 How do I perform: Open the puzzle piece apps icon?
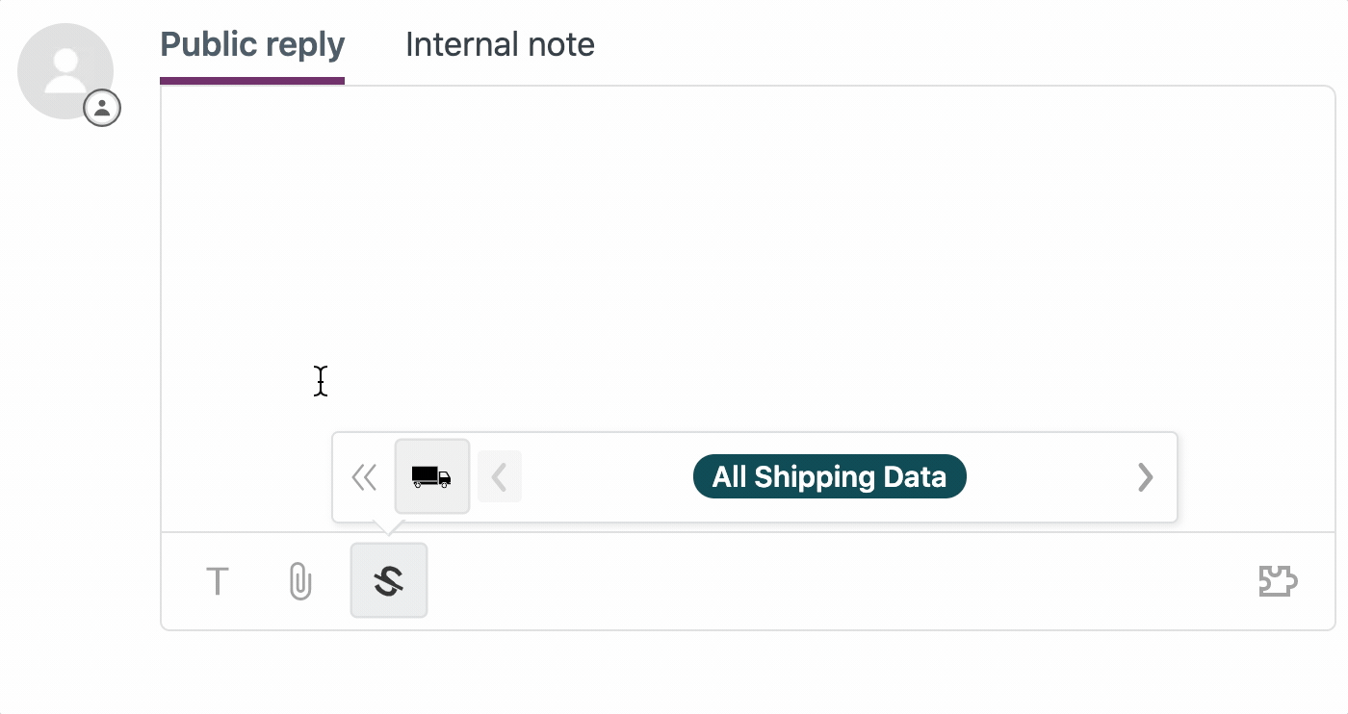tap(1279, 581)
